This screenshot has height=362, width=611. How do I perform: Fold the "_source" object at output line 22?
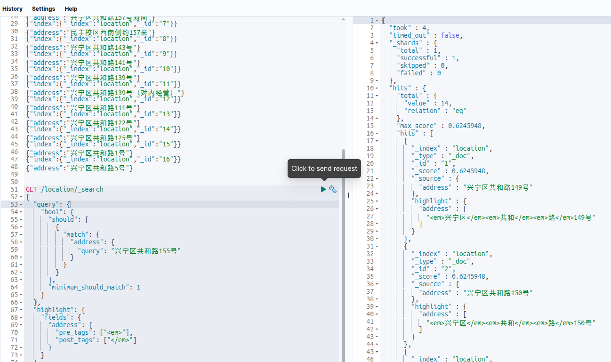(x=377, y=178)
